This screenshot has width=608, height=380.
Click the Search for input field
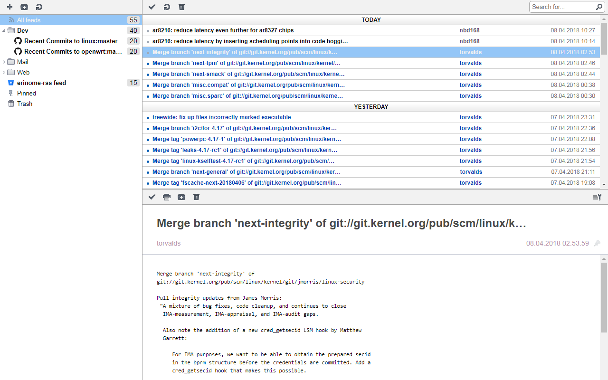click(x=562, y=7)
